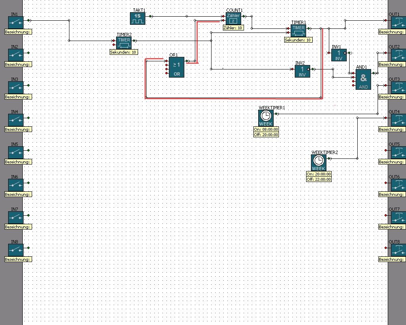Click WEEKTIMER2 'Off: 22:00:00' setting
Image resolution: width=406 pixels, height=325 pixels.
(319, 179)
